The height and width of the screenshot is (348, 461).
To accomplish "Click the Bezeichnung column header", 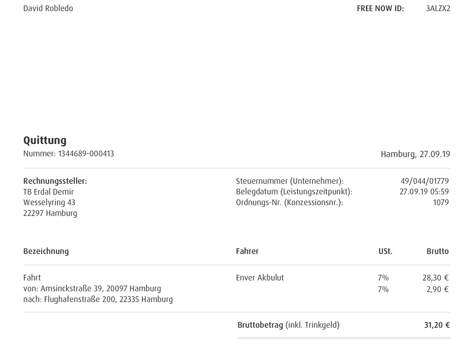I will click(46, 251).
